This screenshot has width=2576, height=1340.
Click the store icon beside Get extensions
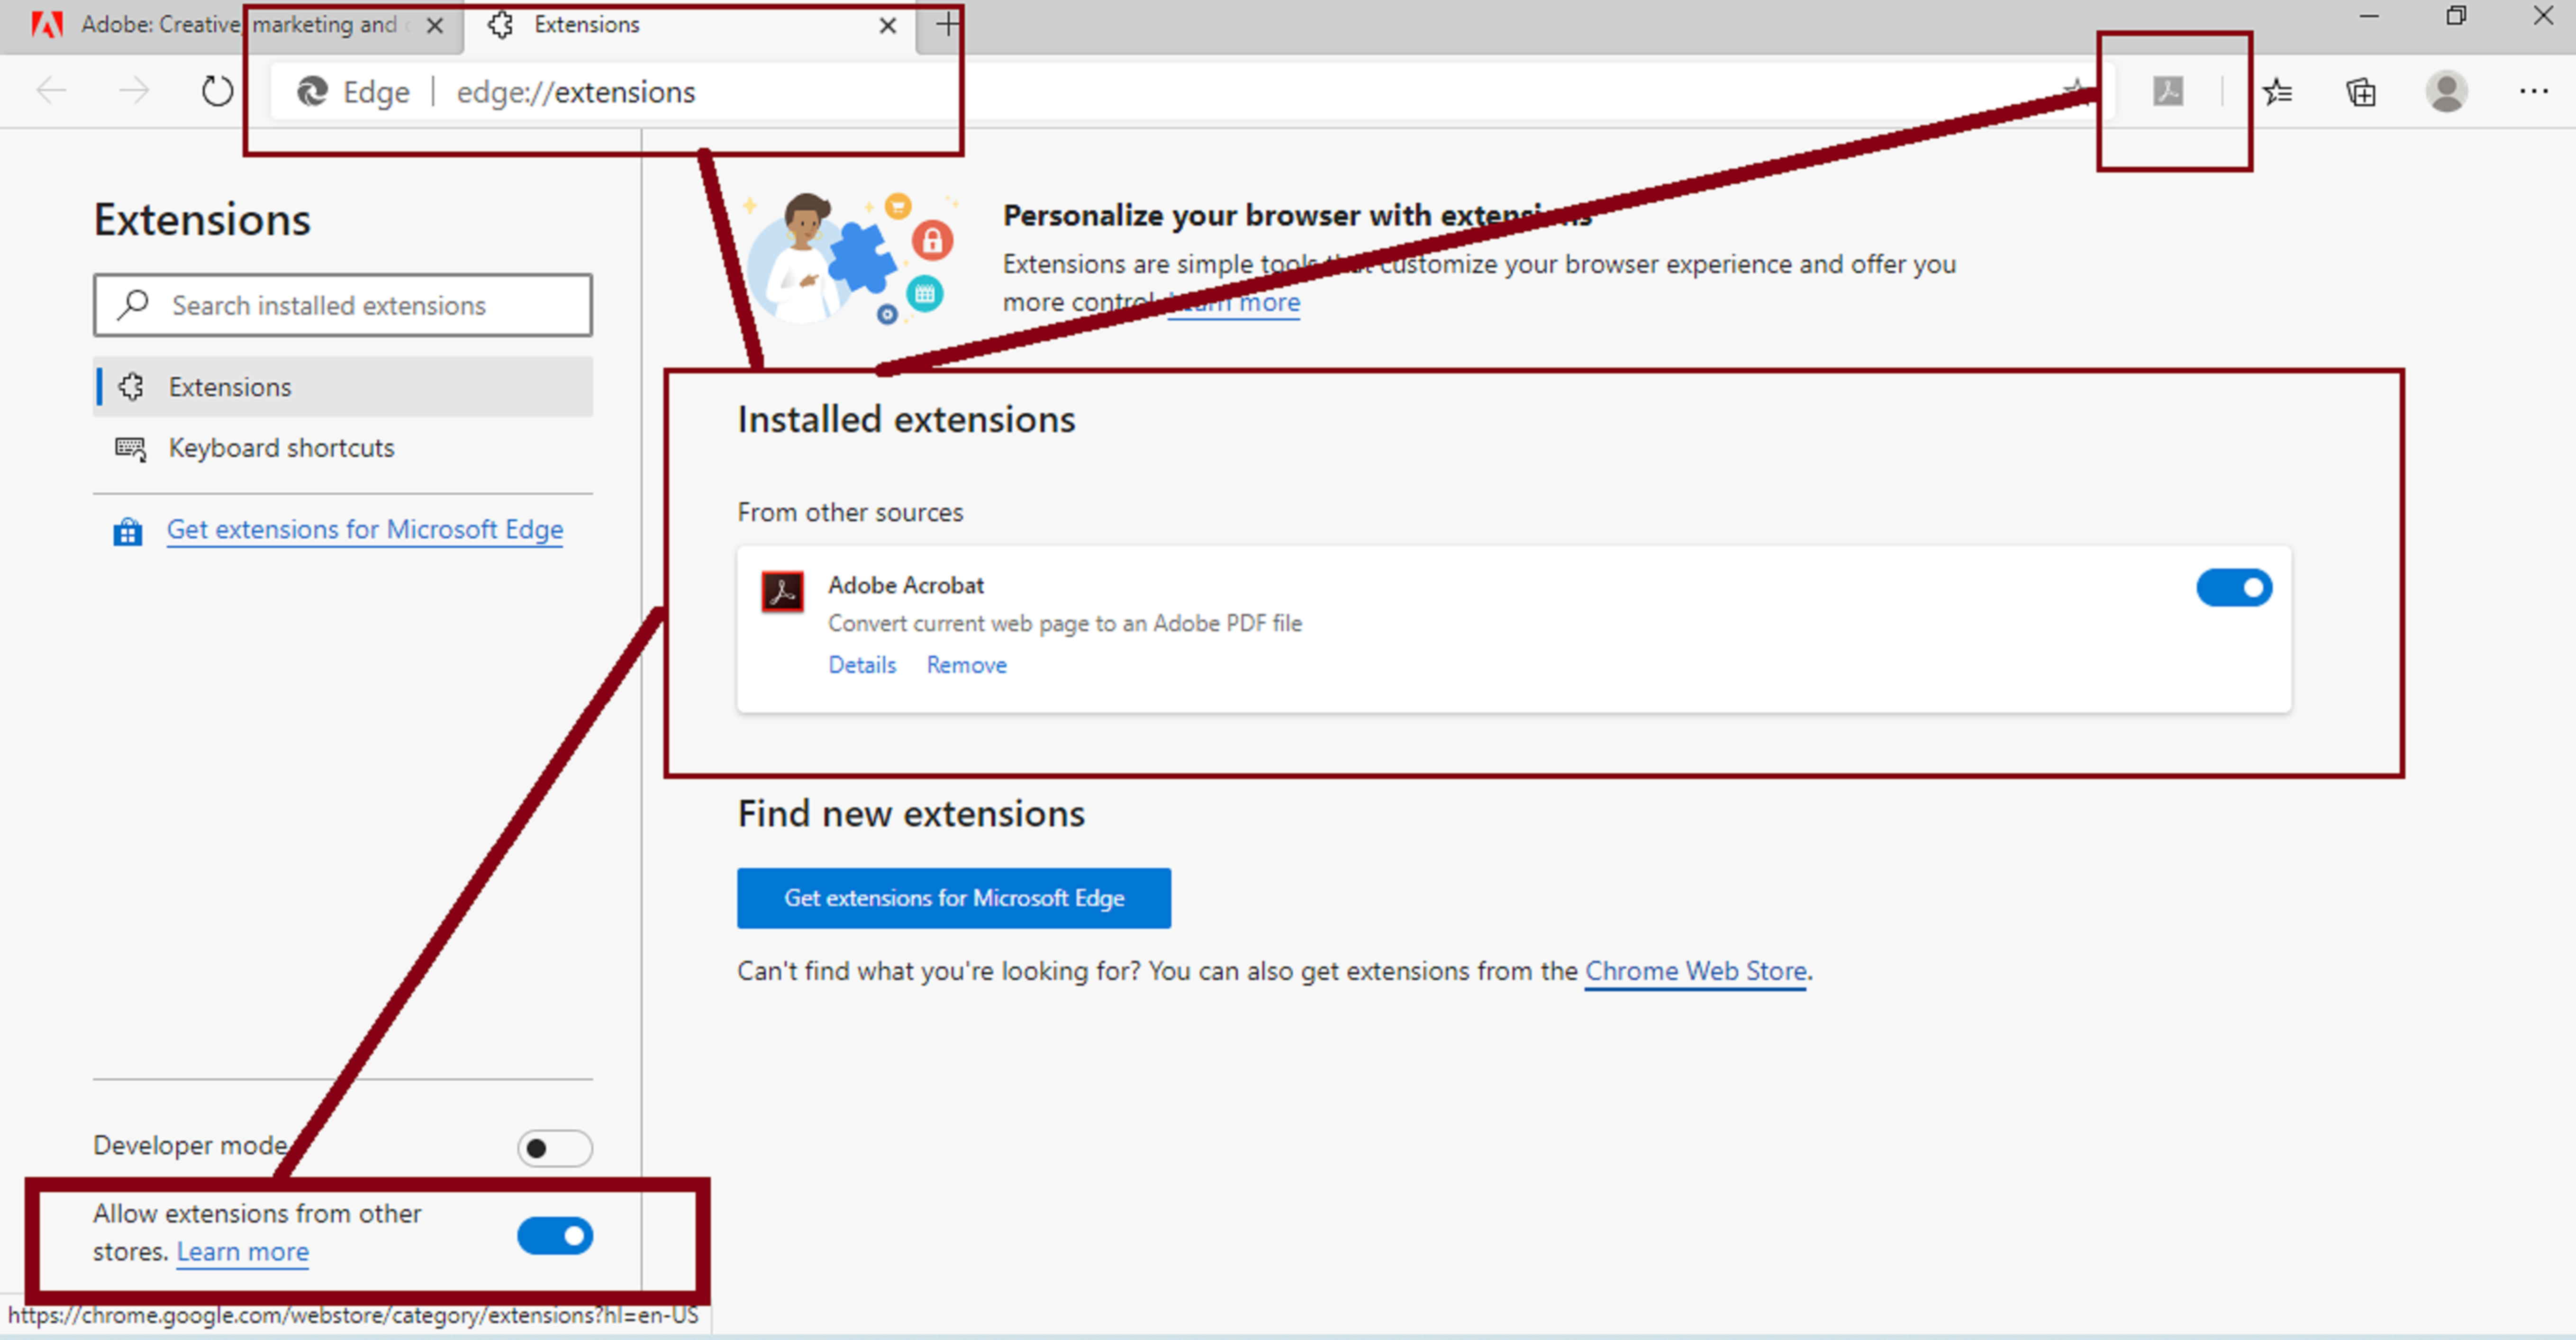click(x=127, y=531)
